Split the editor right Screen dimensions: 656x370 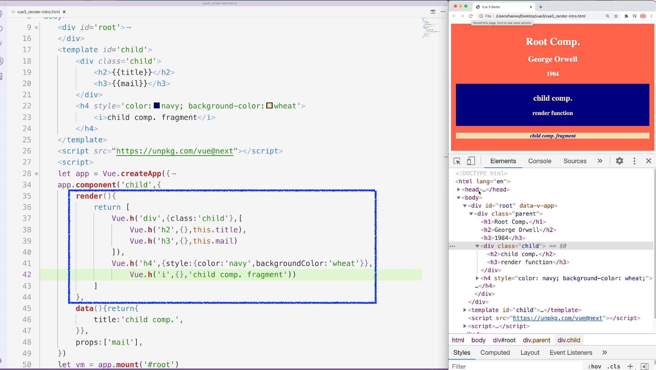point(433,12)
